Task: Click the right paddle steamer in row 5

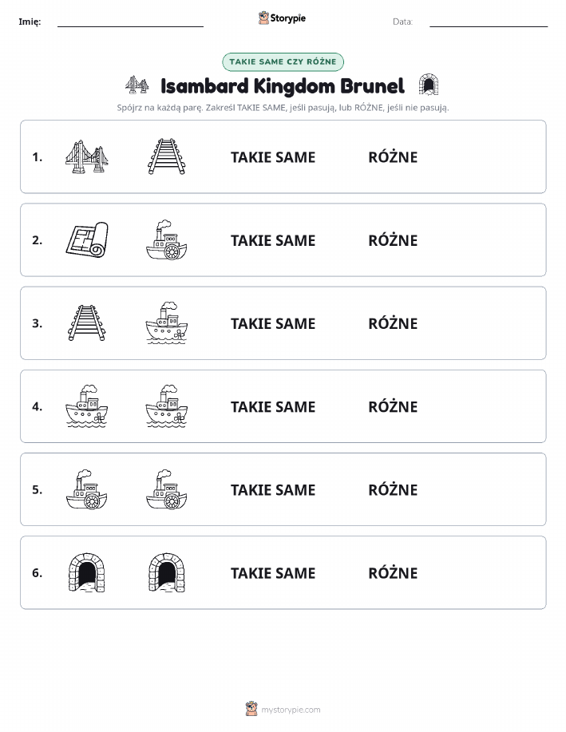Action: coord(167,489)
